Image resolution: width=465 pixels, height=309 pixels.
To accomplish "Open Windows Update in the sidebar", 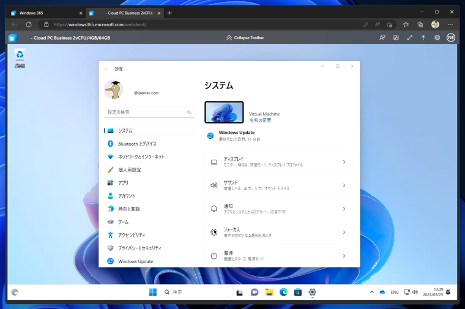I will click(x=149, y=261).
